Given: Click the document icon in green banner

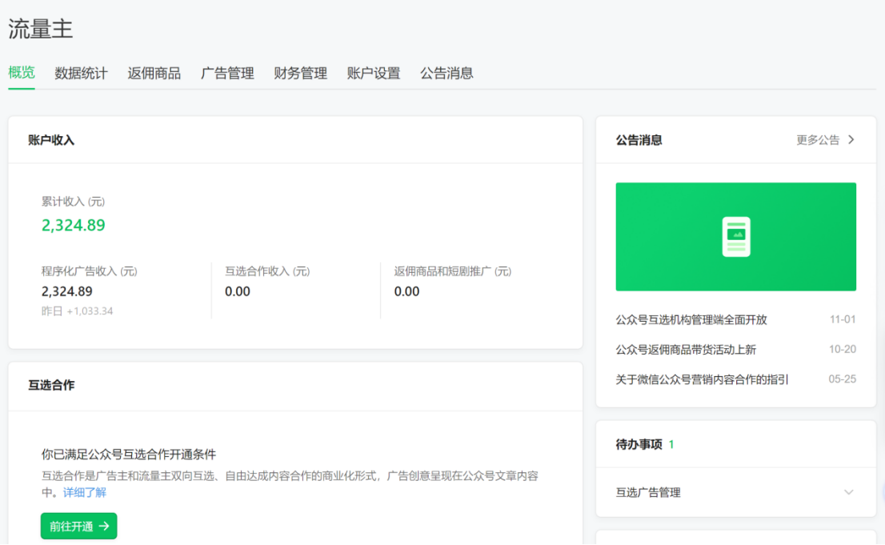Looking at the screenshot, I should [735, 237].
